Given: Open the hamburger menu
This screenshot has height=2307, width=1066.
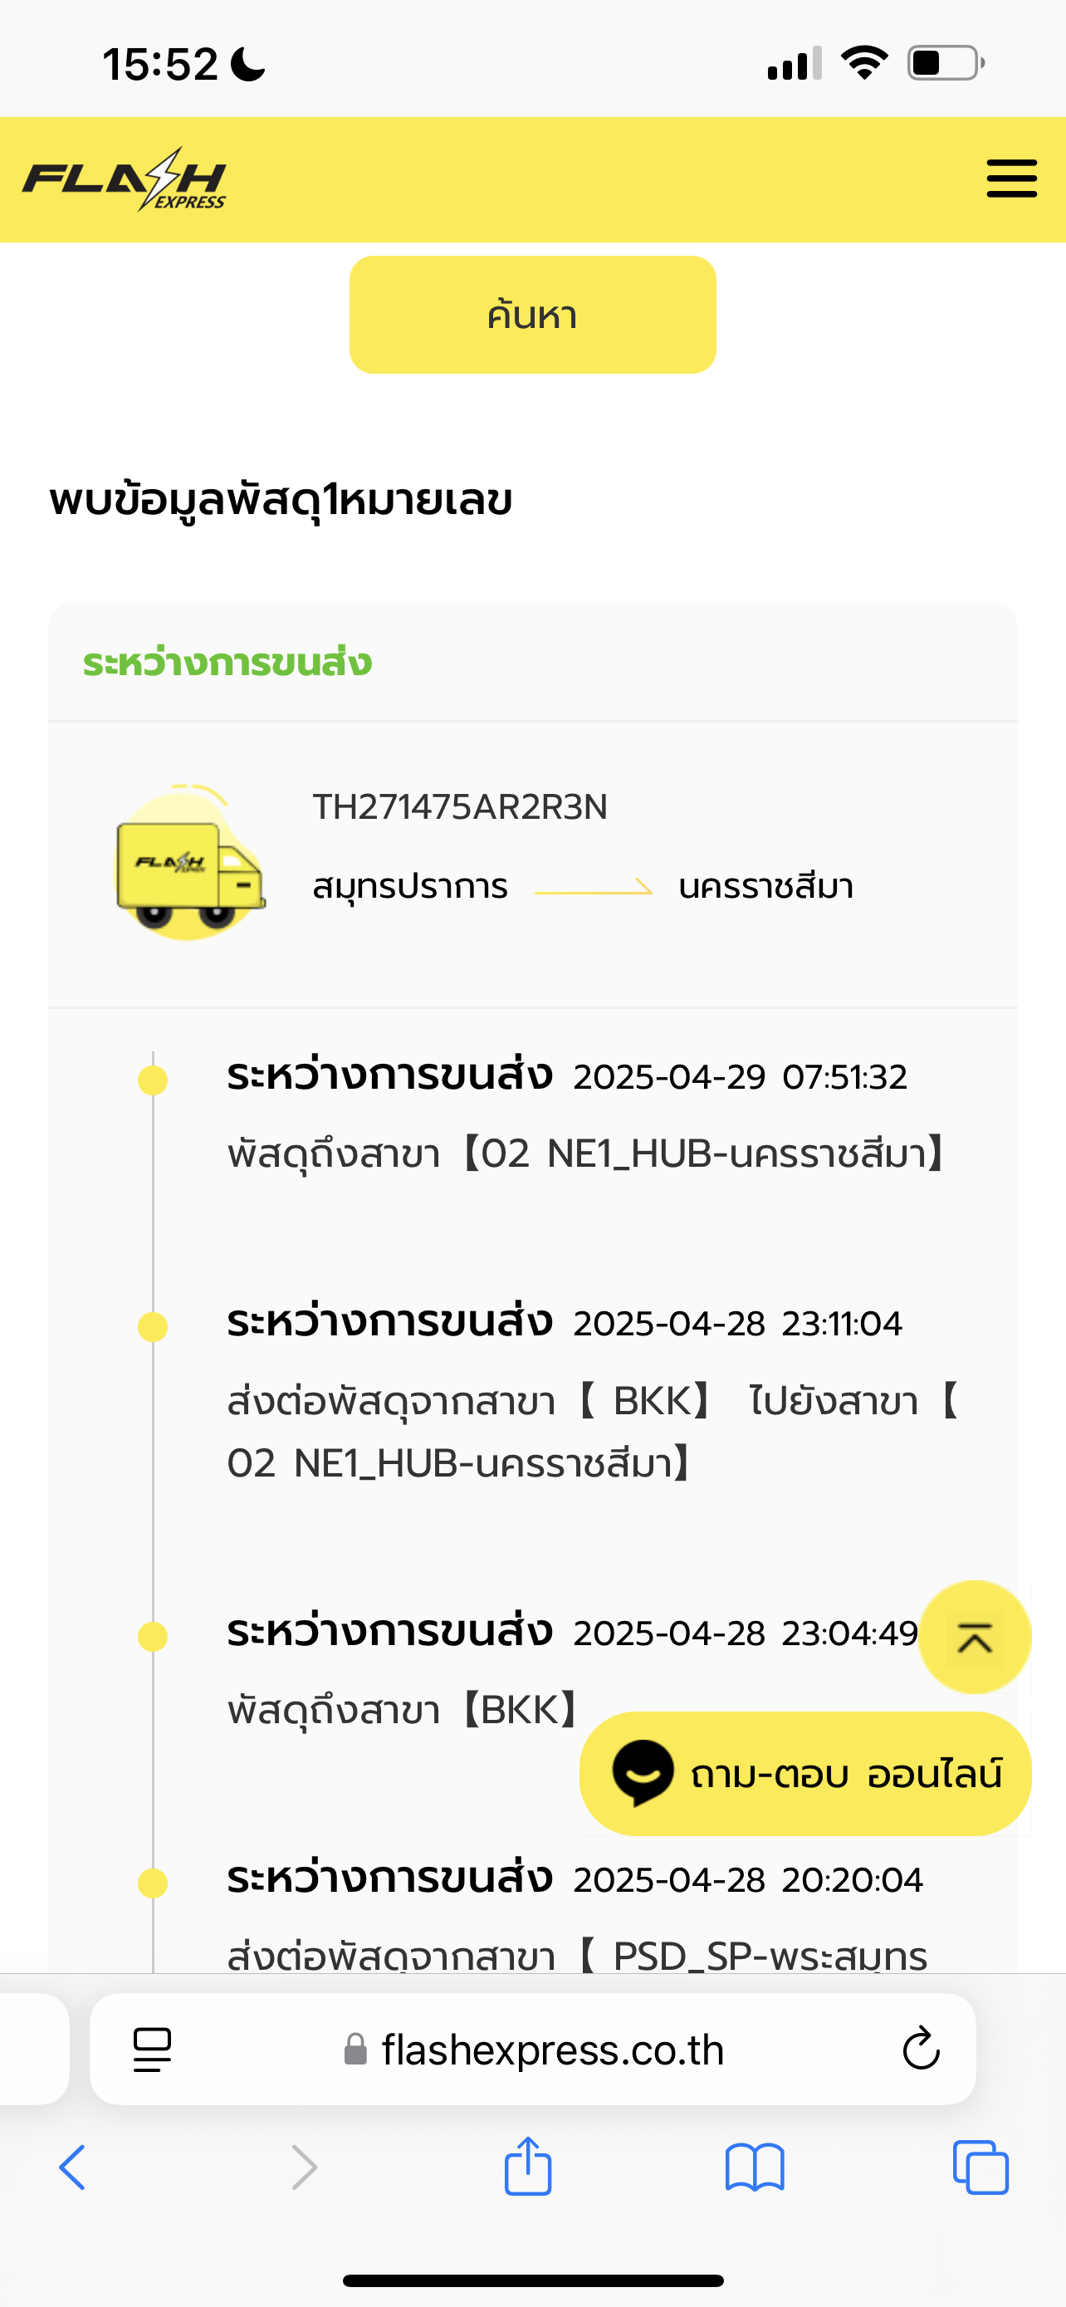Looking at the screenshot, I should [1011, 179].
